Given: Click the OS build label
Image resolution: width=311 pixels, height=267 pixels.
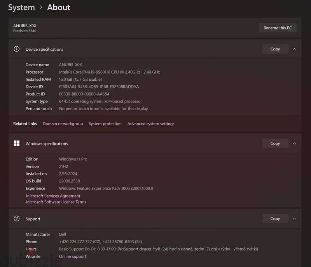Looking at the screenshot, I should [33, 181].
